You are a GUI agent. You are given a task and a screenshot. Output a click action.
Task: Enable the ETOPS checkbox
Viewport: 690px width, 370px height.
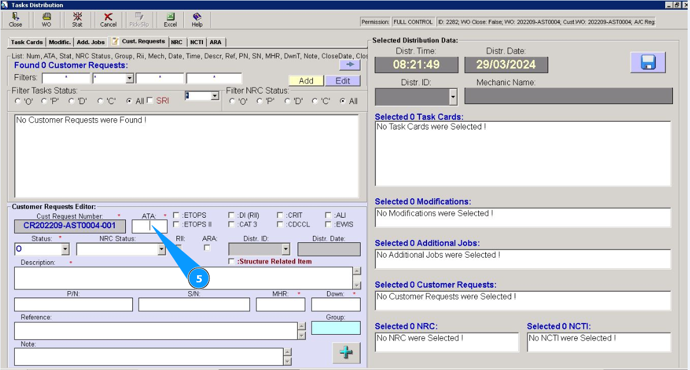176,215
